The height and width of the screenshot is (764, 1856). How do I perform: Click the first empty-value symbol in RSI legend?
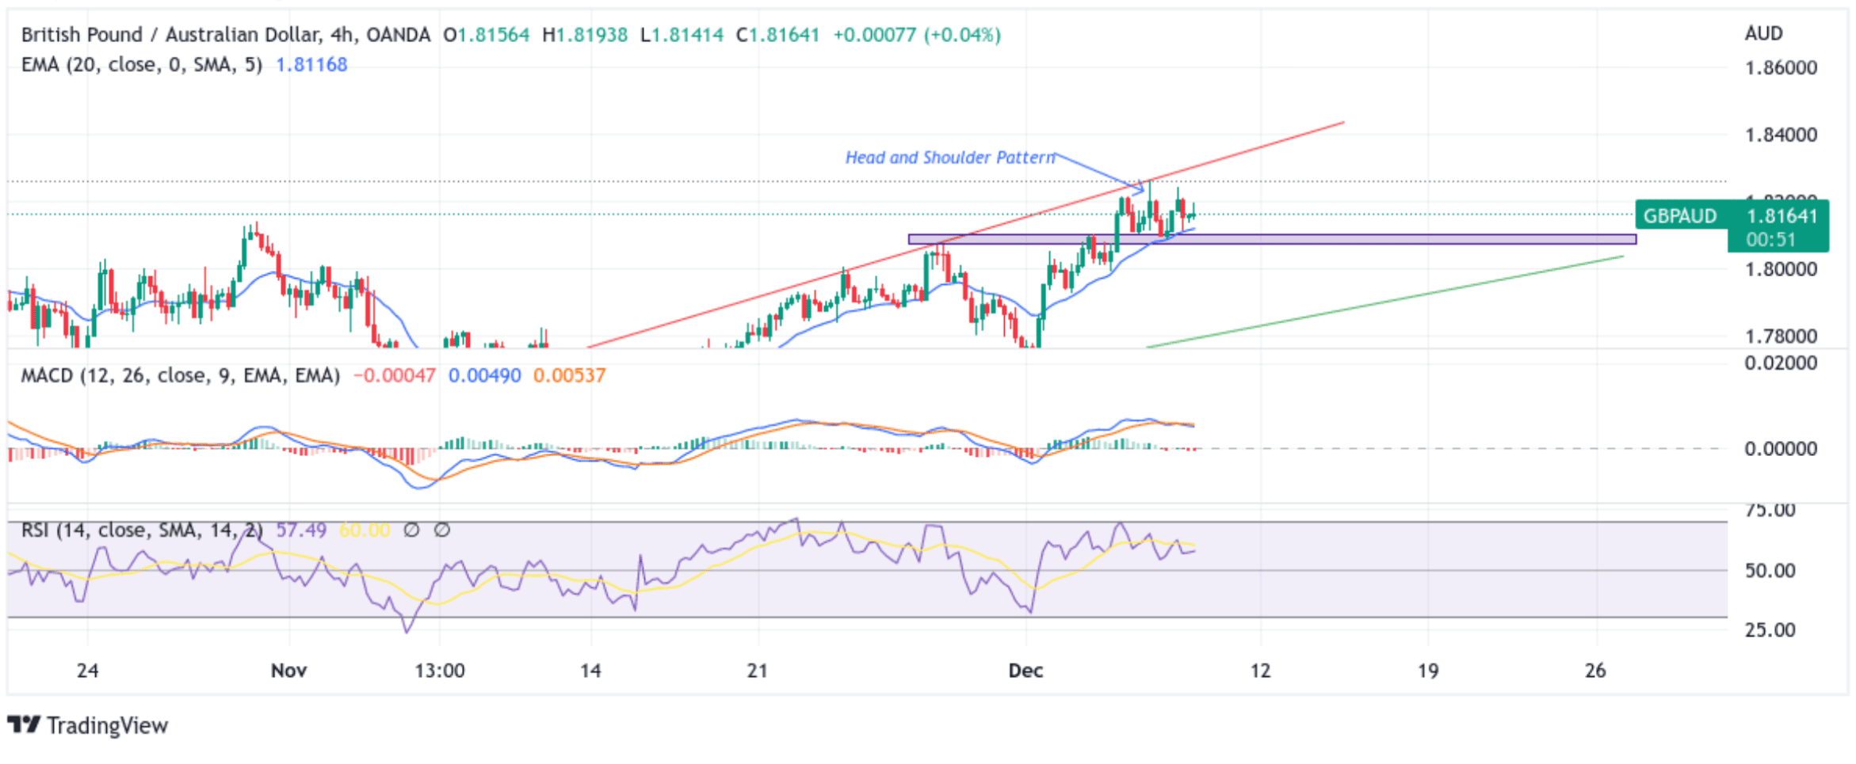pos(411,530)
